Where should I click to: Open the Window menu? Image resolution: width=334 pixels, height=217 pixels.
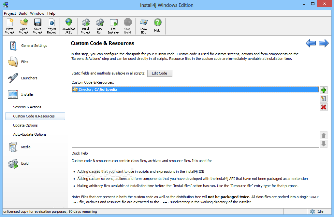click(37, 13)
